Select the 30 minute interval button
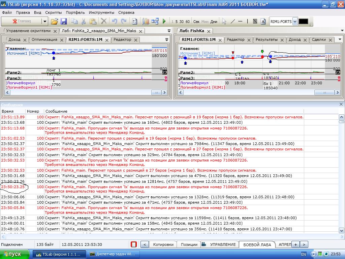 (x=182, y=22)
